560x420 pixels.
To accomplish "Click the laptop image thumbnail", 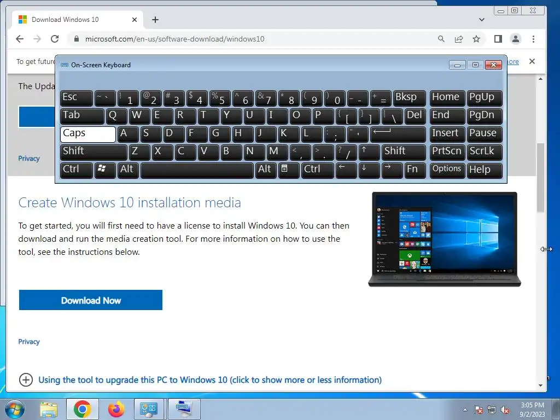I will click(x=445, y=239).
